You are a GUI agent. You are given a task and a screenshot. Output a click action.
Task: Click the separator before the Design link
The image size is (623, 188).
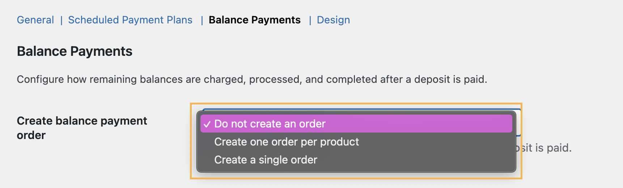click(310, 20)
